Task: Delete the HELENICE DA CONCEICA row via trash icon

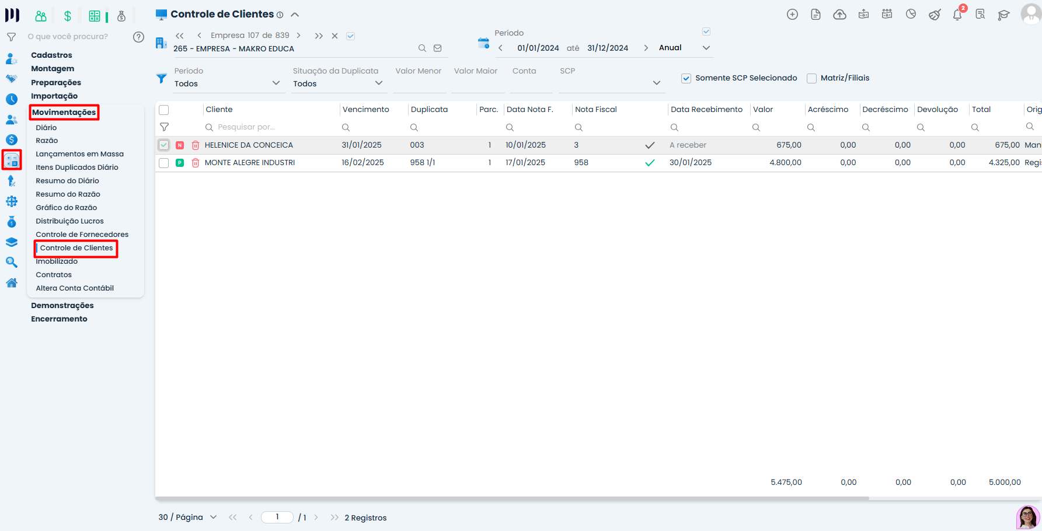Action: [x=196, y=145]
